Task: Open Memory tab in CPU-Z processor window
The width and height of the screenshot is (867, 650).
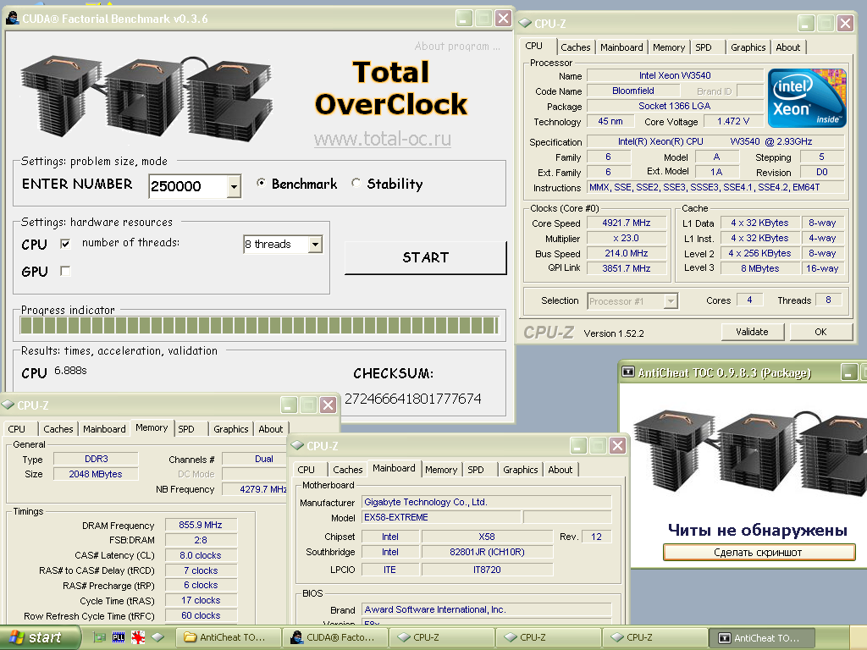Action: 669,47
